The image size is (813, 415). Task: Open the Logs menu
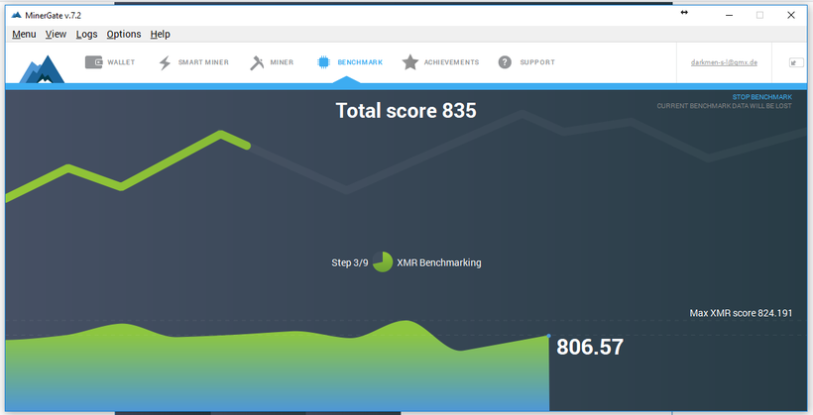[86, 35]
